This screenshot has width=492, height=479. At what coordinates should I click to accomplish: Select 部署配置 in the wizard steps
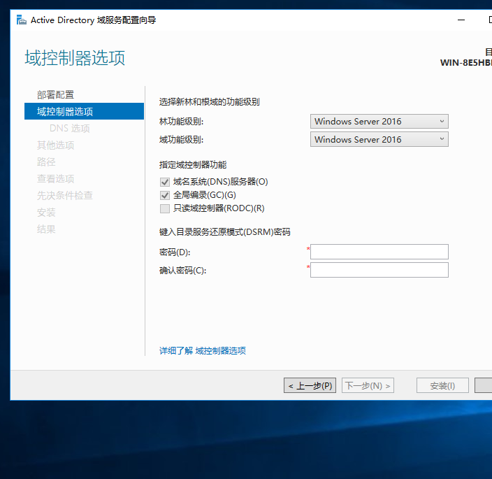pos(55,95)
